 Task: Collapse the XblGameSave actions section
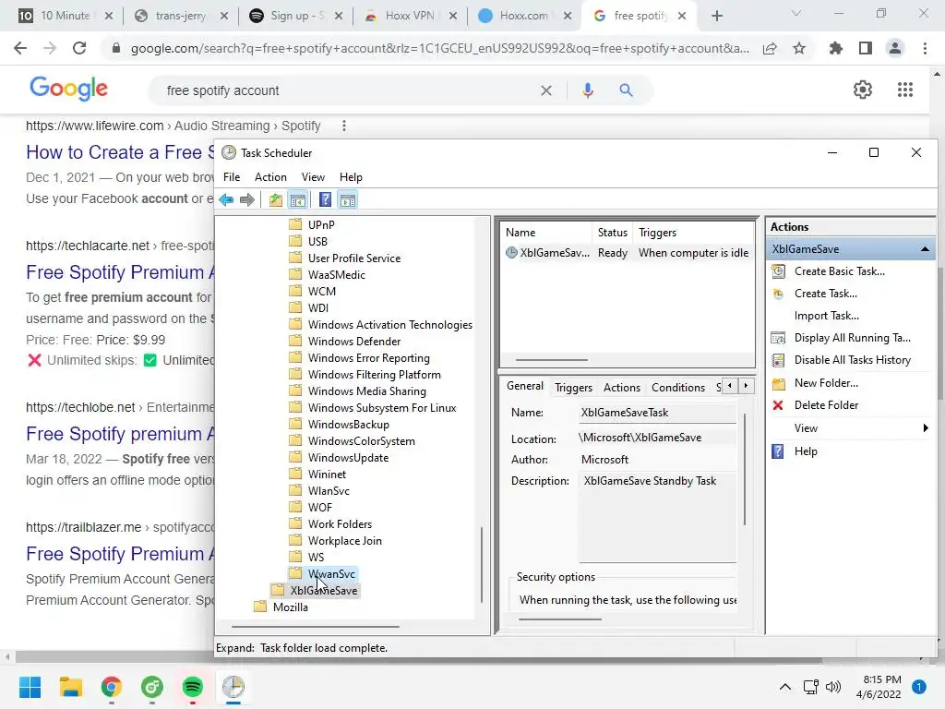click(925, 249)
